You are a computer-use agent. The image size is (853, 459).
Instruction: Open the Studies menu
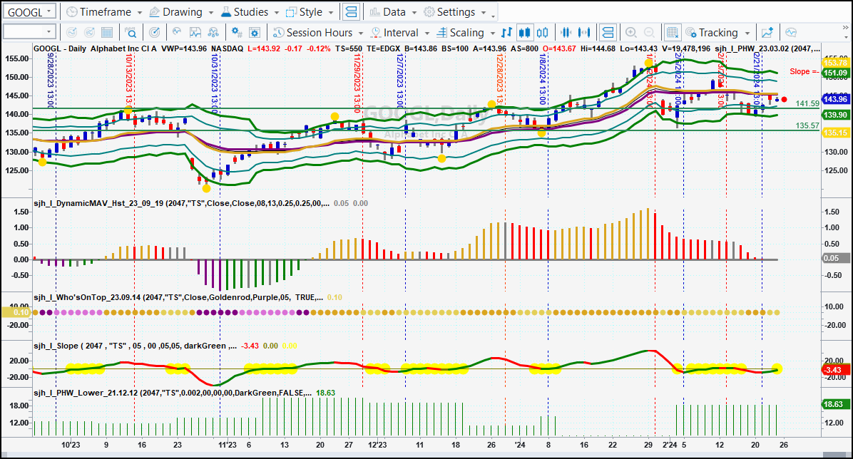pos(250,12)
